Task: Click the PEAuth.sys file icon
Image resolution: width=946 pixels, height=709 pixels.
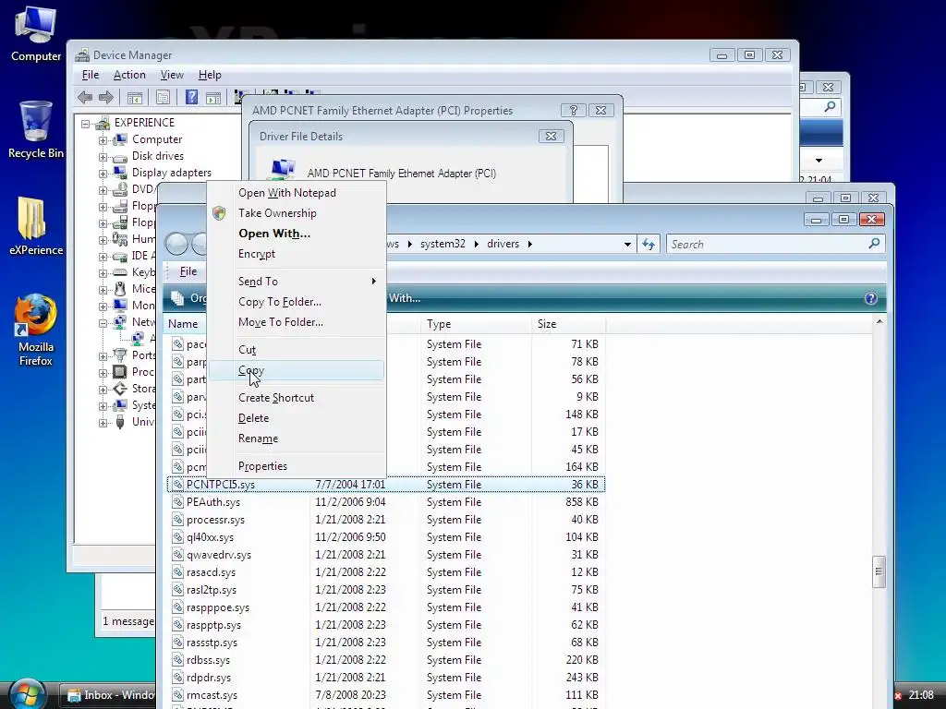Action: tap(177, 501)
